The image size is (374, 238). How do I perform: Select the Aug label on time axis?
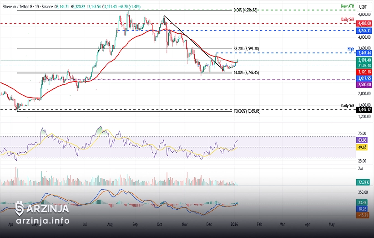111,225
